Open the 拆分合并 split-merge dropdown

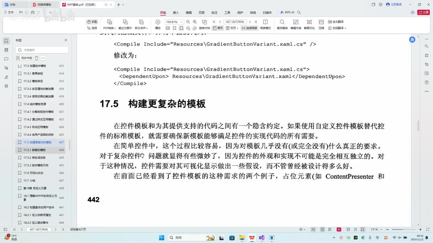[141, 28]
